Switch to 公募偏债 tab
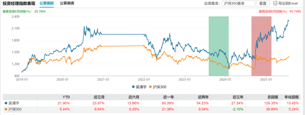Image resolution: width=305 pixels, height=115 pixels. click(67, 3)
